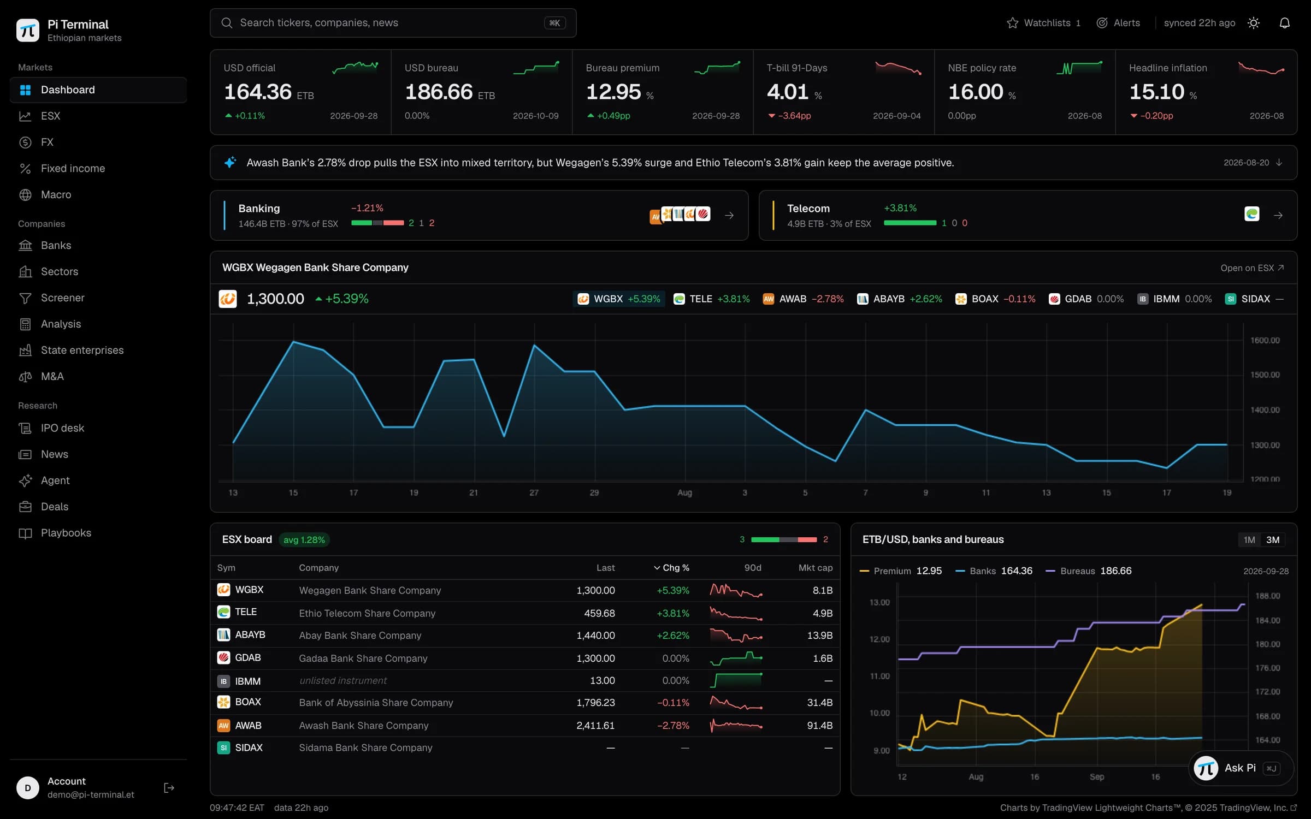The height and width of the screenshot is (819, 1311).
Task: Click the FX dollar icon
Action: pos(25,143)
